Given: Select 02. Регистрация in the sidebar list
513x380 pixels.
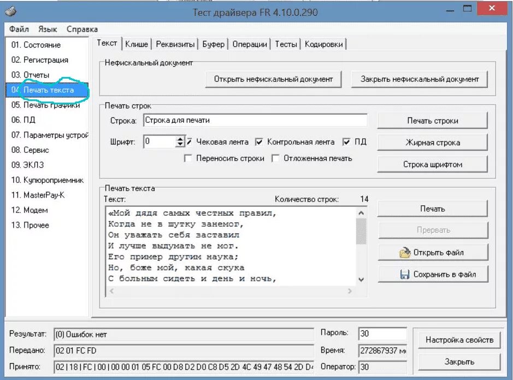Looking at the screenshot, I should [x=47, y=60].
